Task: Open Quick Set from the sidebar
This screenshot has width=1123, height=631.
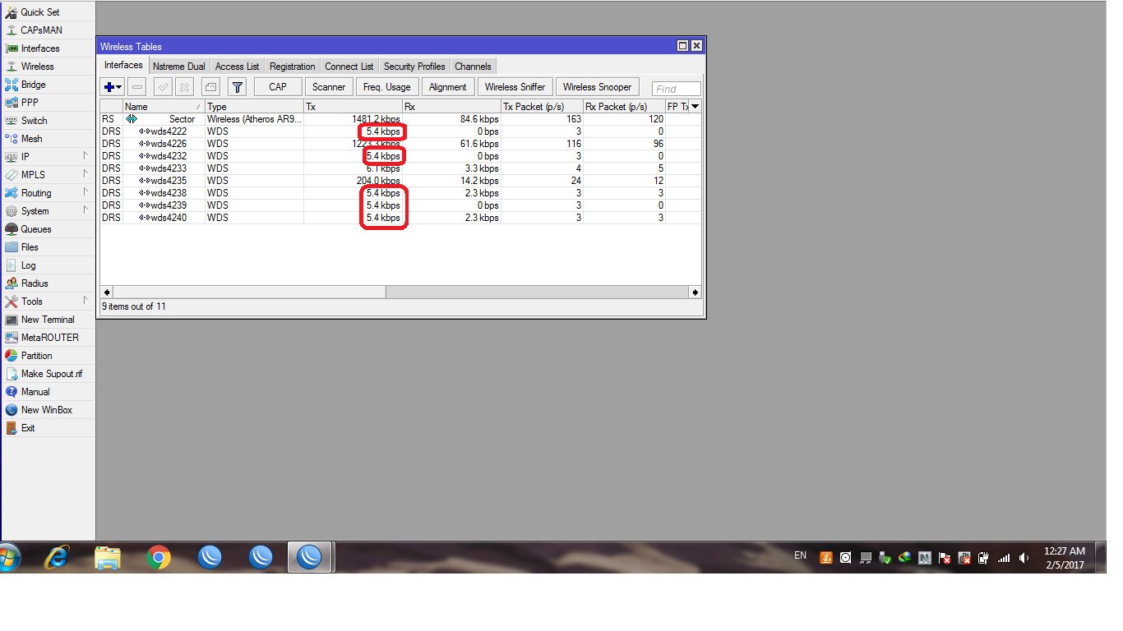Action: click(x=39, y=12)
